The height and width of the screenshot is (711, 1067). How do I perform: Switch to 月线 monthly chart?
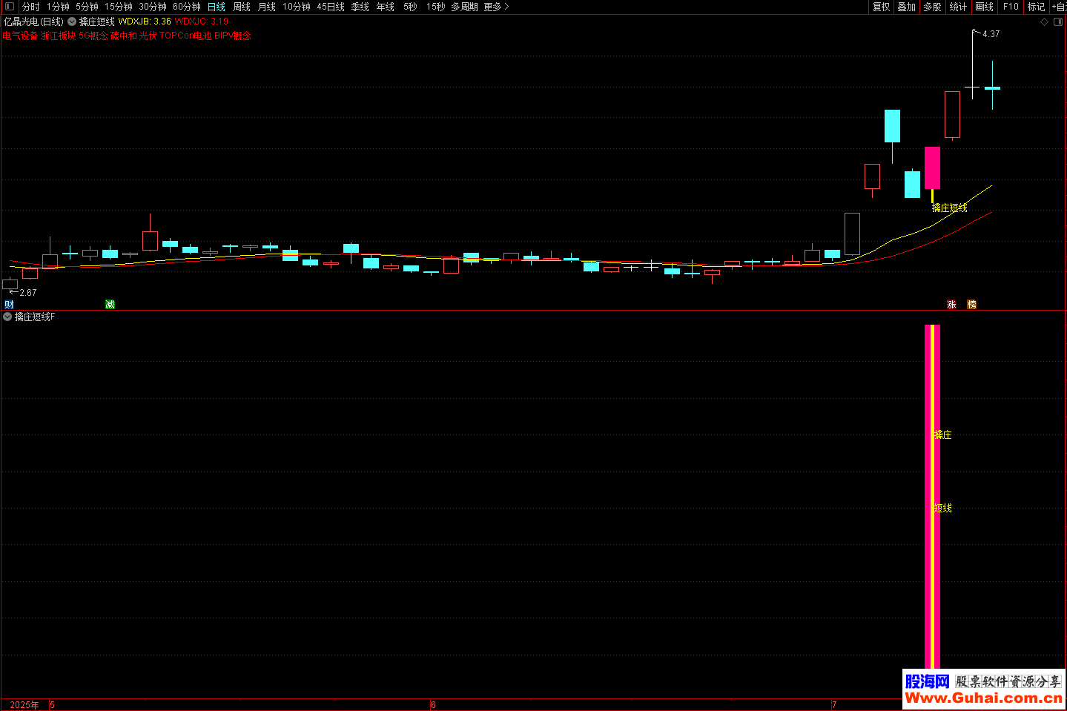point(267,7)
